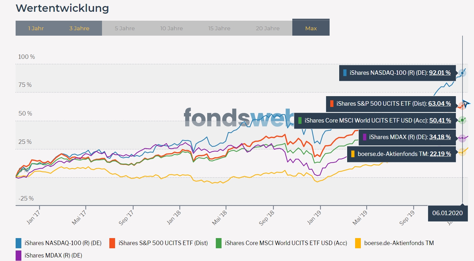The height and width of the screenshot is (261, 474).
Task: Toggle iShares NASDAQ-100 (R) (DE) legend entry
Action: coord(59,243)
